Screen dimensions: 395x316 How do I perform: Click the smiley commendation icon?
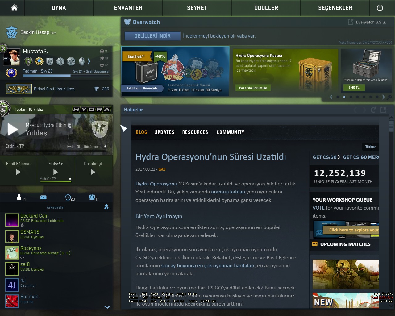[x=102, y=51]
